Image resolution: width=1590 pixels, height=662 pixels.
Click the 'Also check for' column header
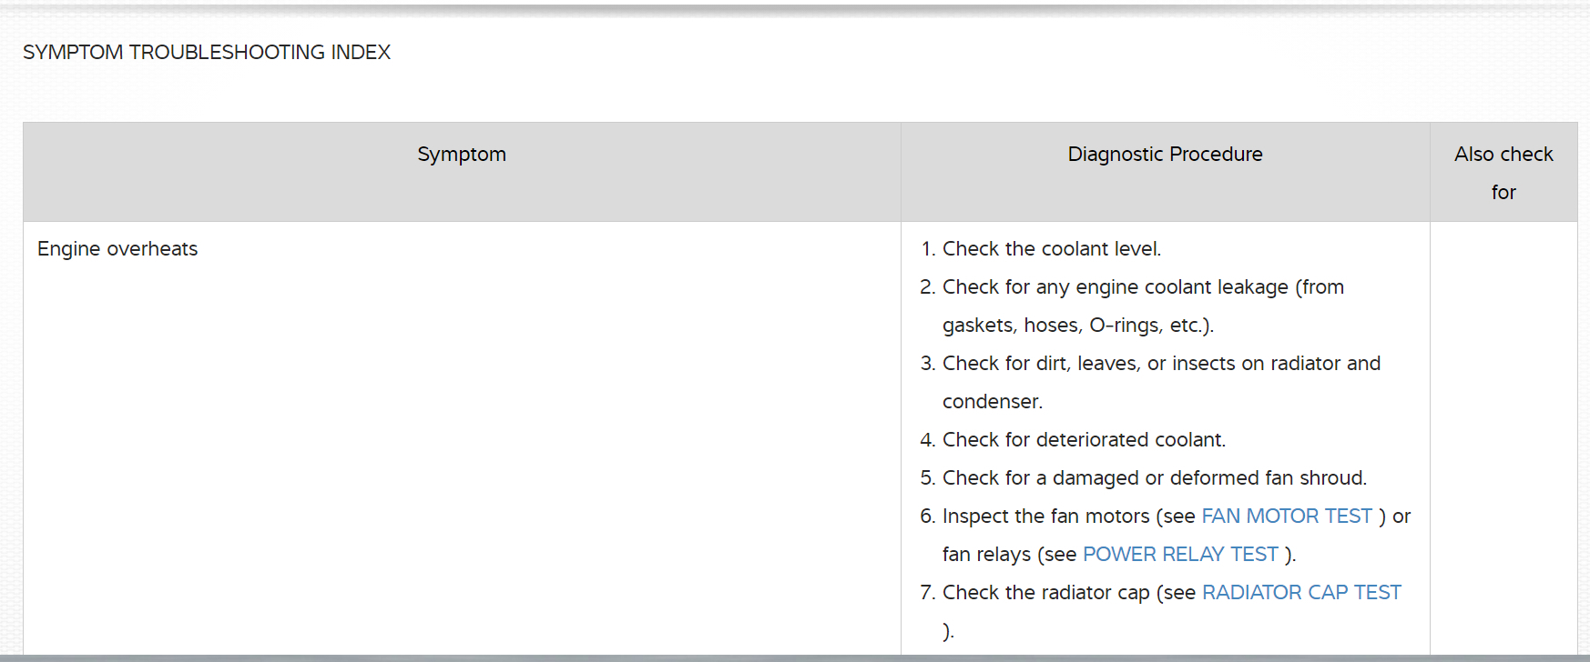coord(1503,173)
